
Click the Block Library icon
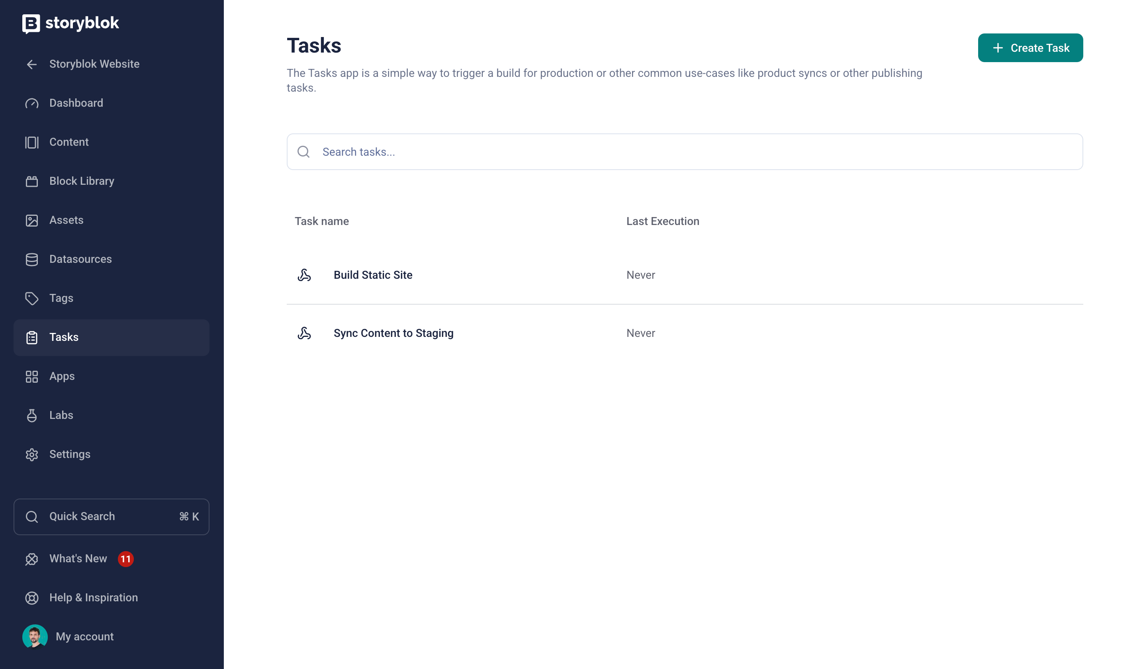pyautogui.click(x=31, y=182)
